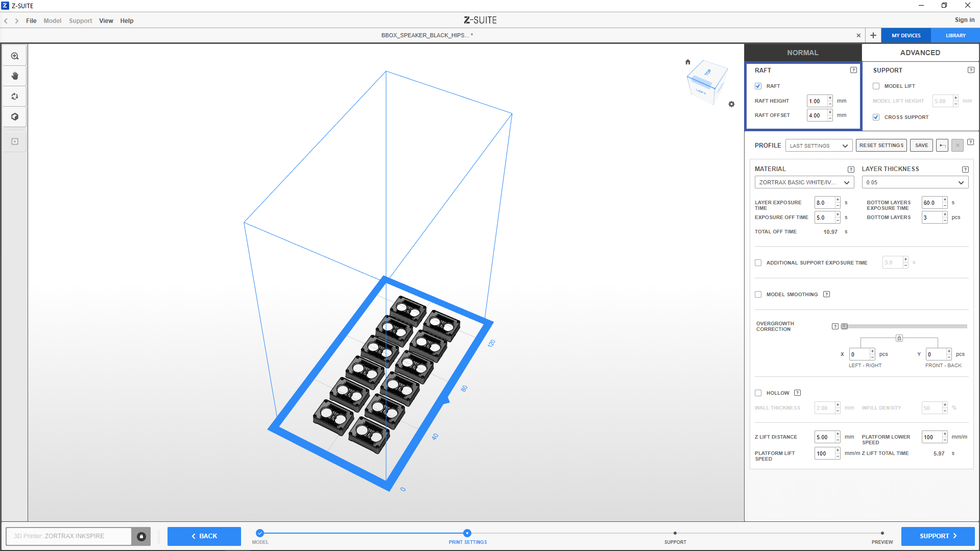Click the home view icon near orientation cube
This screenshot has width=980, height=551.
[x=688, y=62]
